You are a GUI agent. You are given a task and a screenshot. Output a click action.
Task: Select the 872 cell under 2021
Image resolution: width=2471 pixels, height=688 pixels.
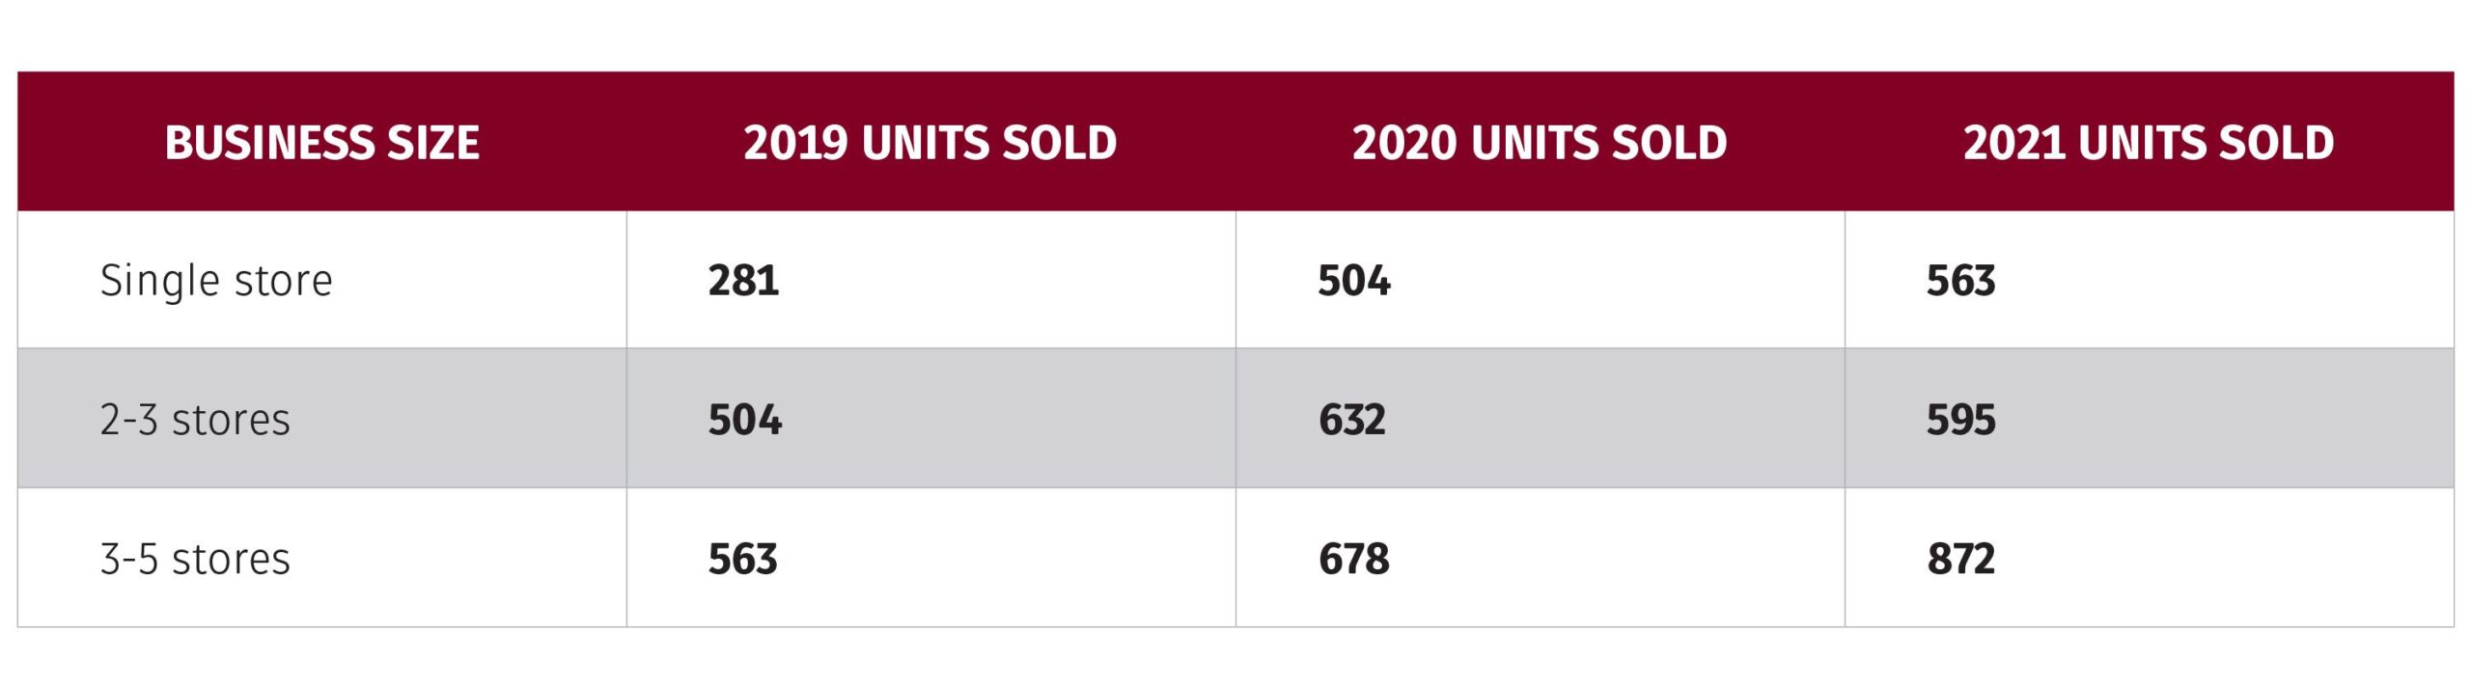(x=1960, y=559)
